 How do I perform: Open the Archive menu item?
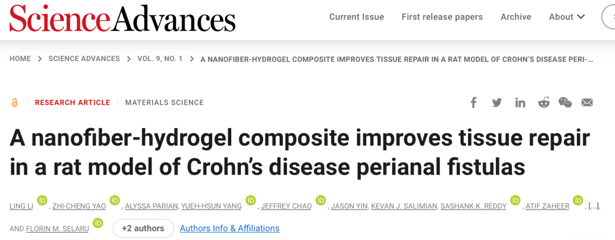click(515, 17)
